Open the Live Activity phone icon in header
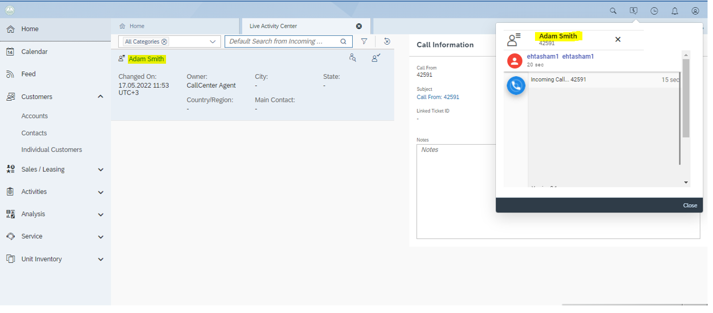Viewport: 713px width, 313px height. pyautogui.click(x=634, y=11)
